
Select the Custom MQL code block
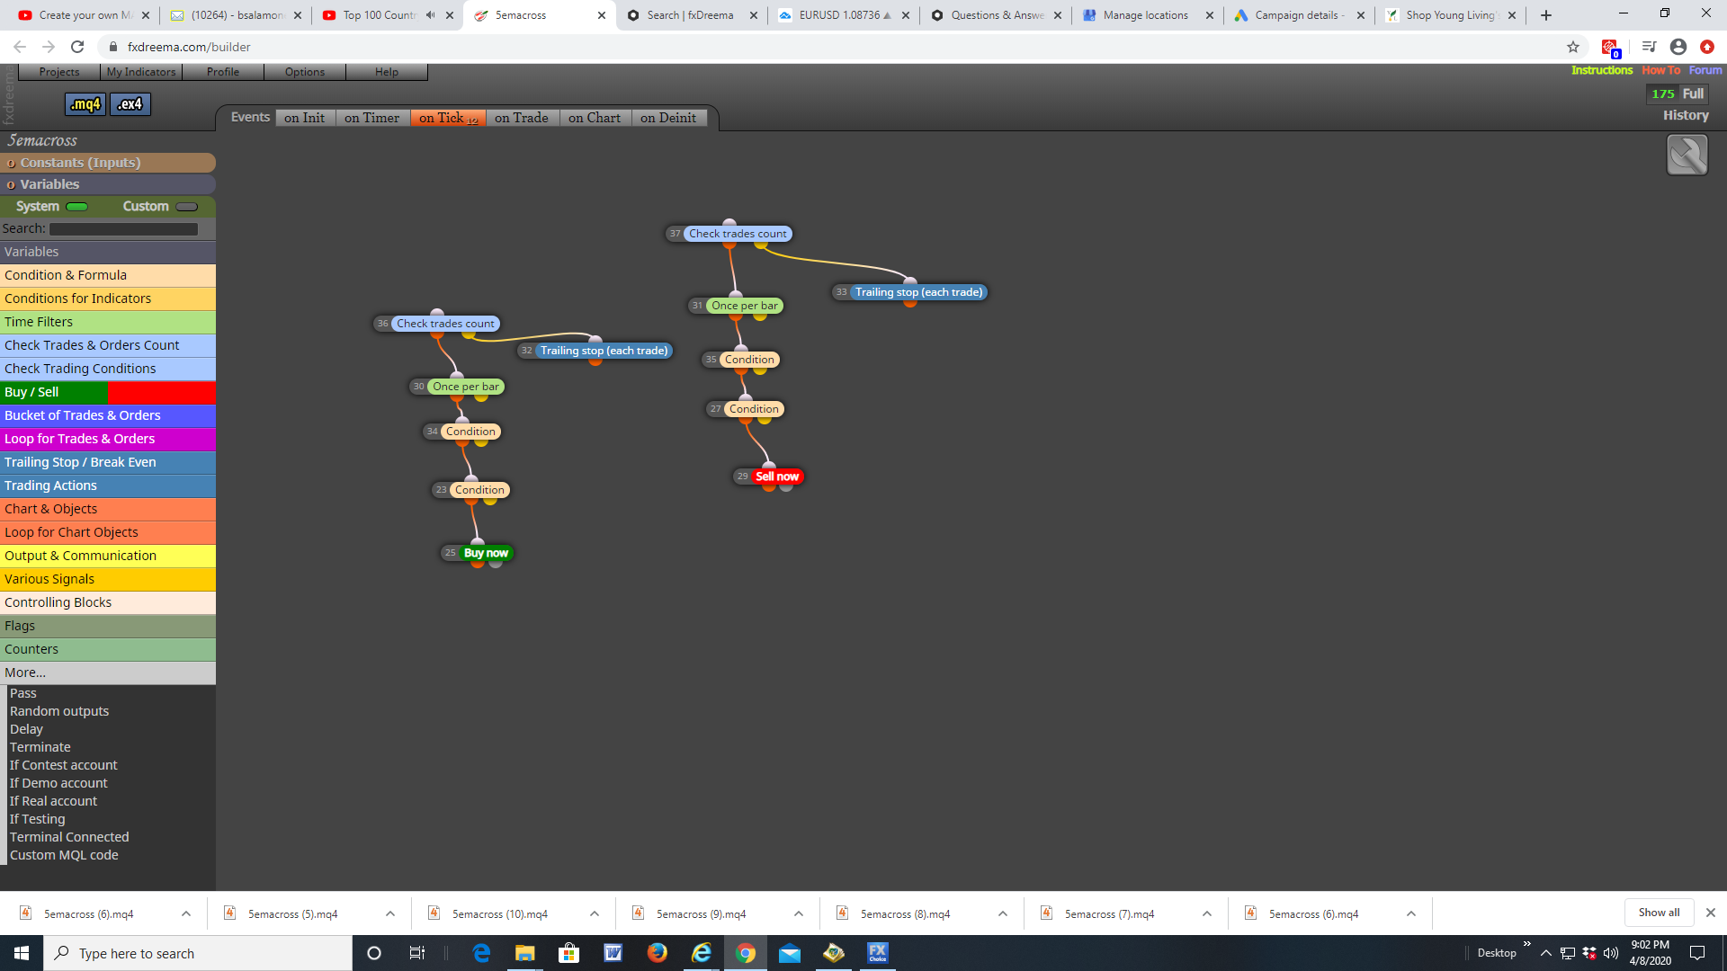tap(64, 855)
